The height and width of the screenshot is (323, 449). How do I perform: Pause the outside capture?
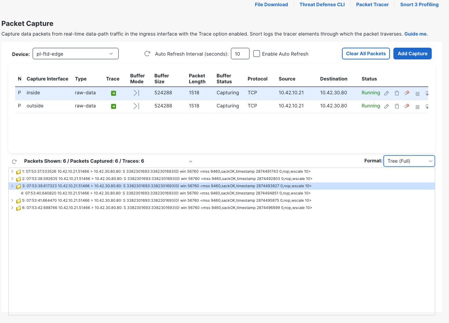coord(418,107)
